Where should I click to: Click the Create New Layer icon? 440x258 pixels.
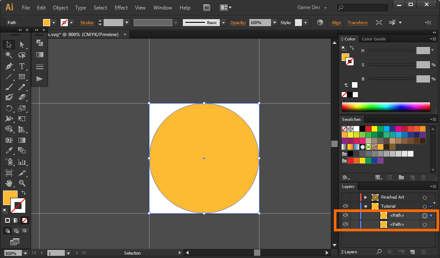click(412, 252)
